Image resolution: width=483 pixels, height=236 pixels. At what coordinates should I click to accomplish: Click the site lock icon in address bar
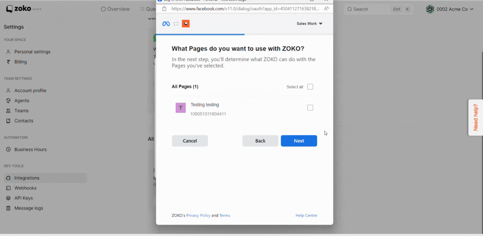[x=164, y=9]
